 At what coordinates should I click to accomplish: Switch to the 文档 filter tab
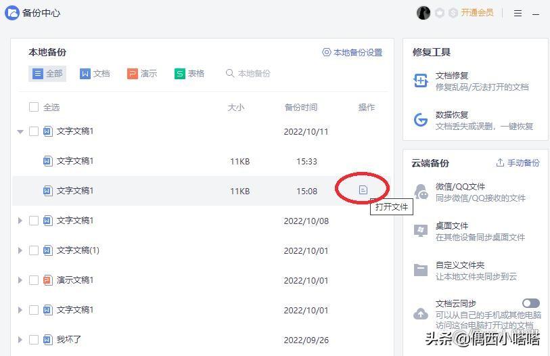click(95, 74)
